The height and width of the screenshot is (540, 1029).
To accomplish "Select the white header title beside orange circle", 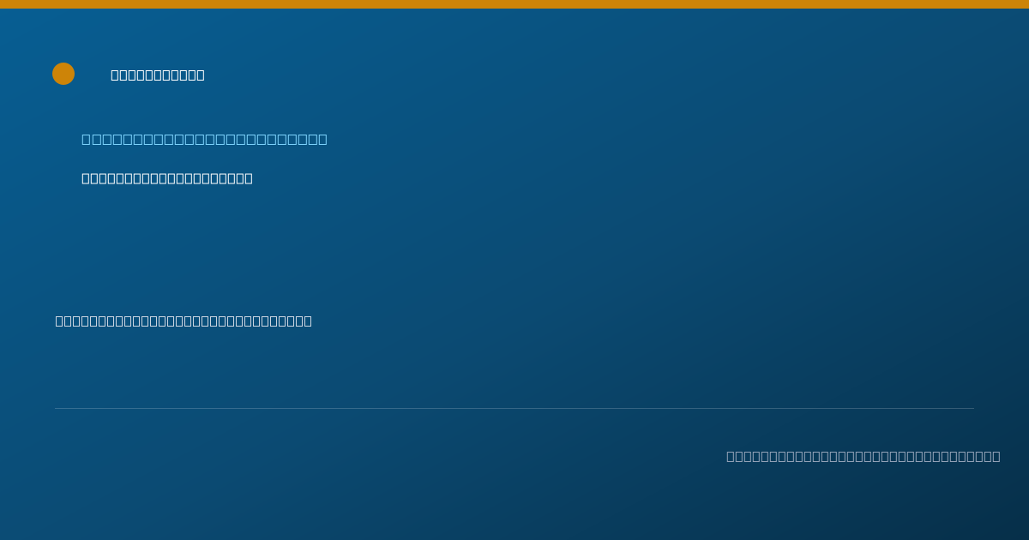I will point(158,75).
